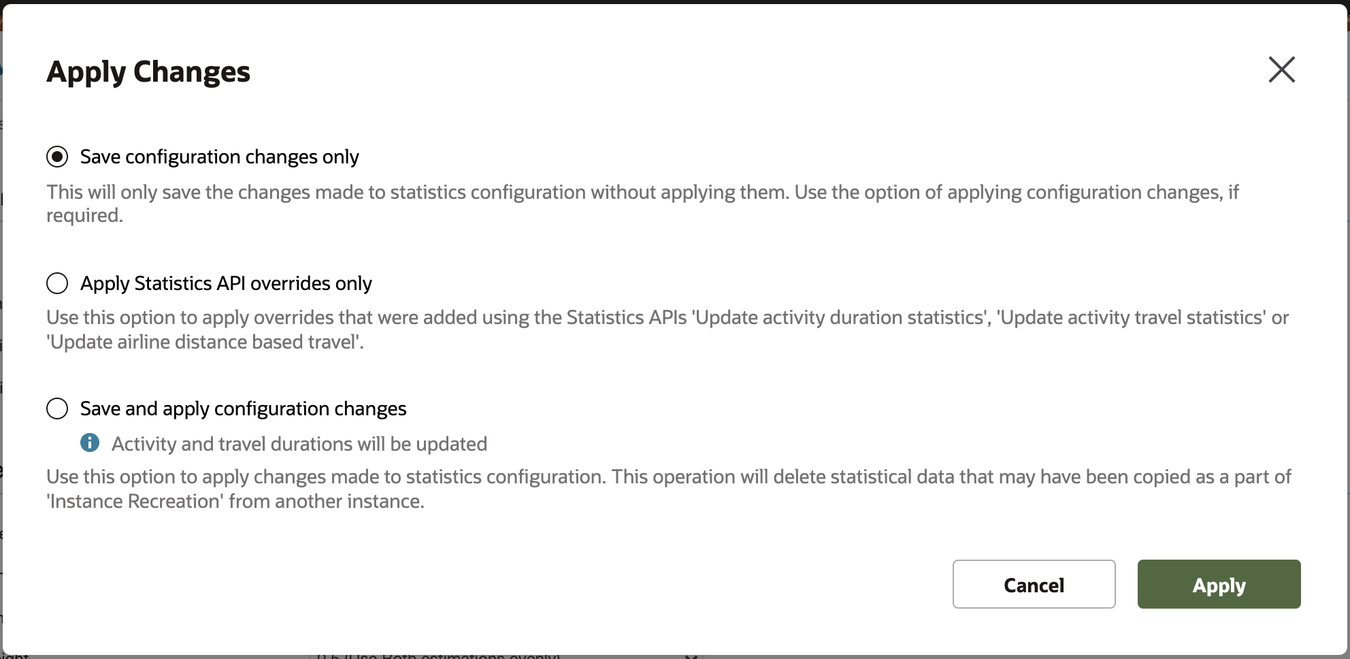Viewport: 1350px width, 659px height.
Task: Click the "Apply Statistics API overrides only" label
Action: point(226,283)
